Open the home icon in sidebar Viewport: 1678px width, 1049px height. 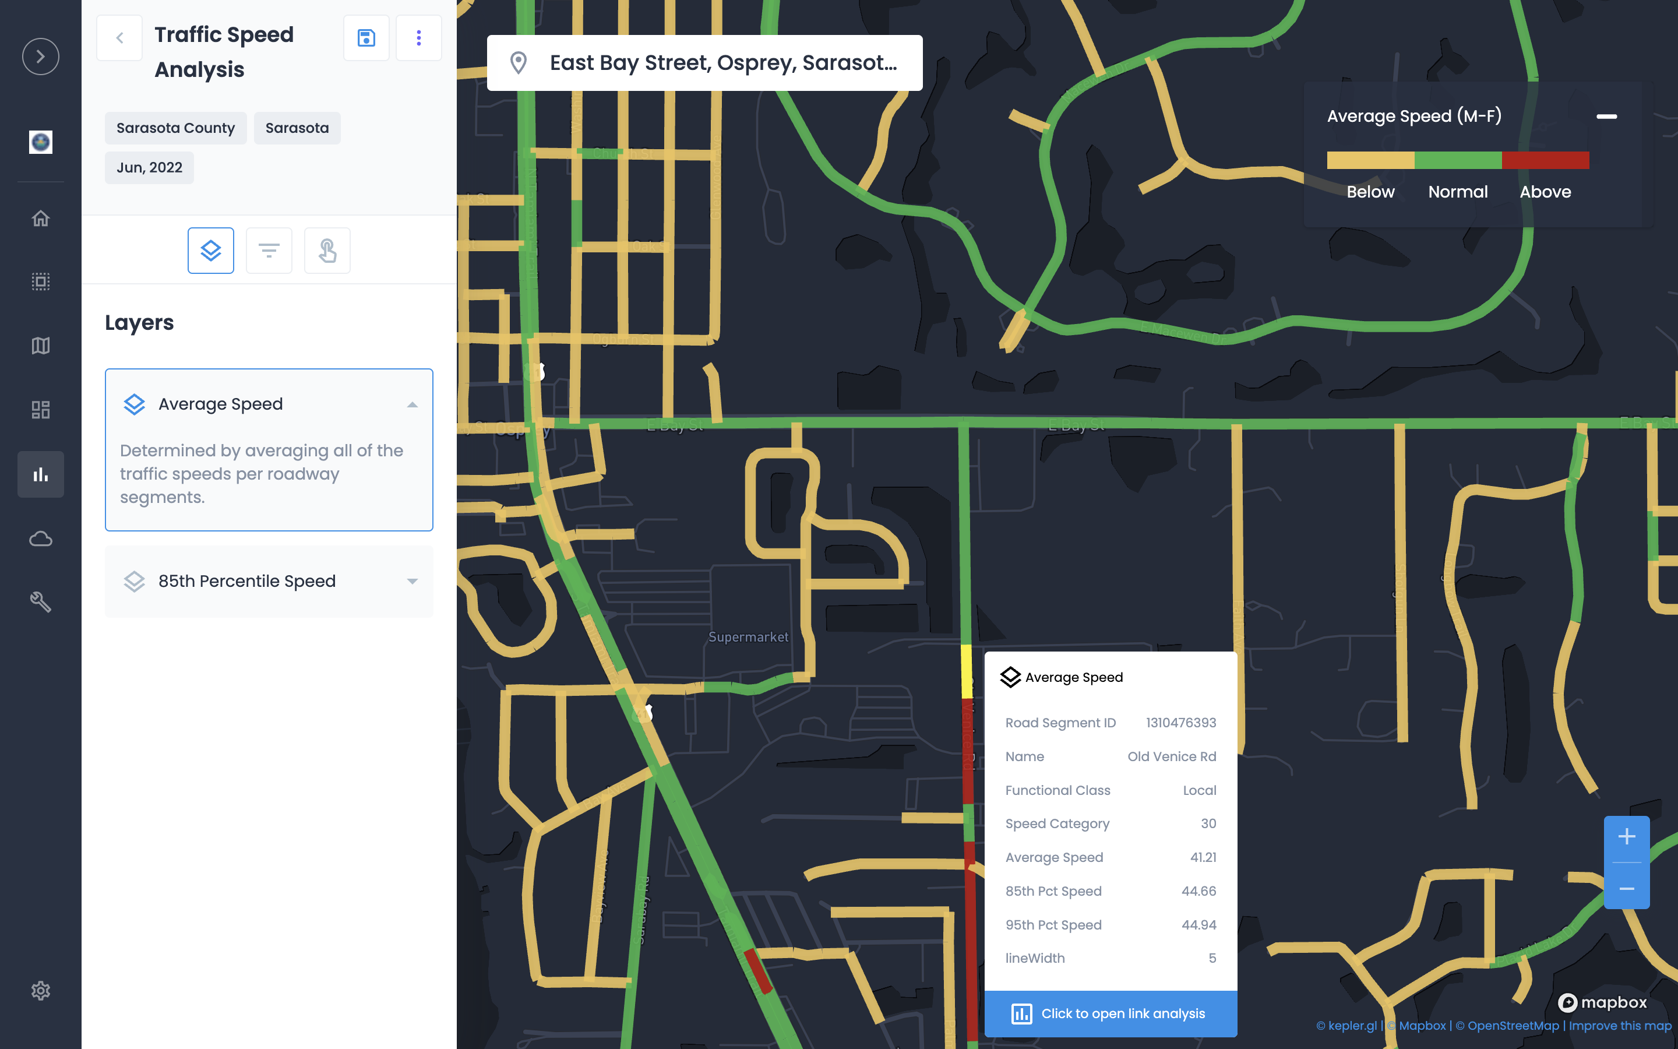coord(40,219)
